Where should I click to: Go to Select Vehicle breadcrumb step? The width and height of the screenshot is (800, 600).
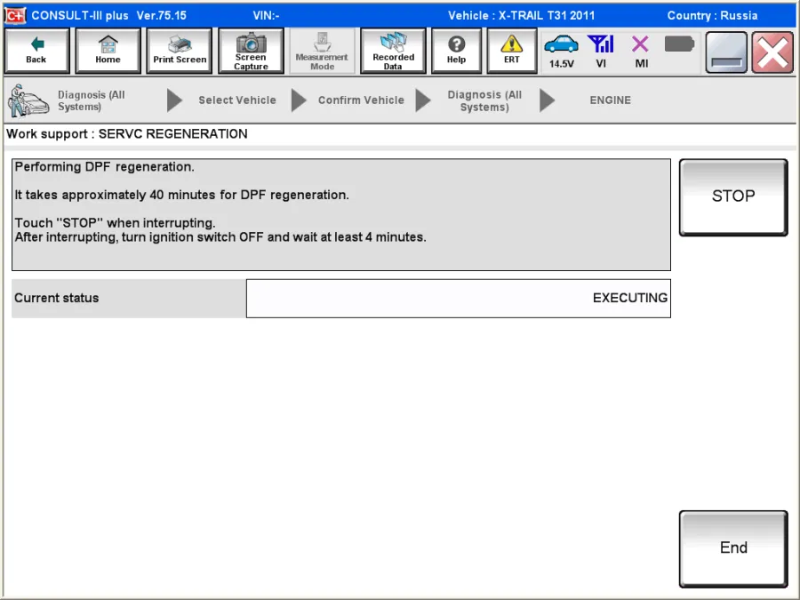[237, 100]
